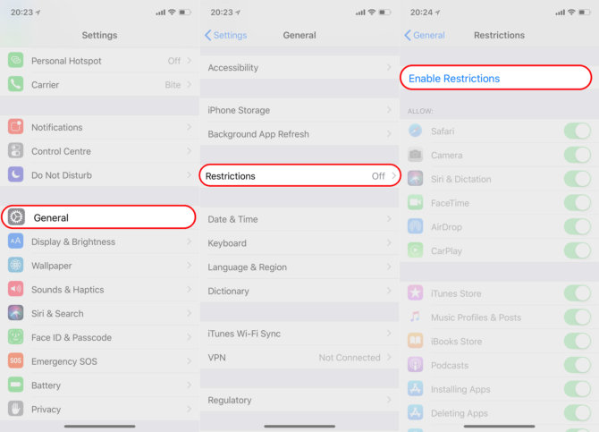This screenshot has height=432, width=599.
Task: Tap the chevron on iPhone Storage row
Action: [389, 110]
